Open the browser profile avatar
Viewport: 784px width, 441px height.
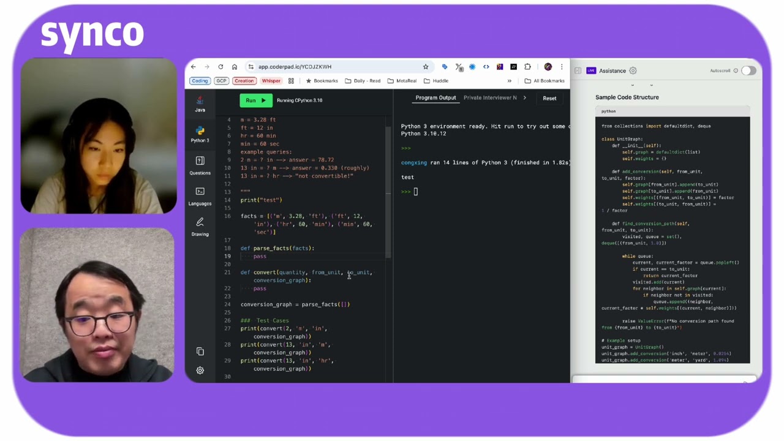click(548, 67)
